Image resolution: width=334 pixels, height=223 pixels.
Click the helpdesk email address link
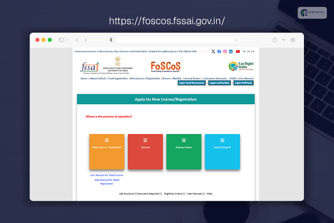coord(163,51)
